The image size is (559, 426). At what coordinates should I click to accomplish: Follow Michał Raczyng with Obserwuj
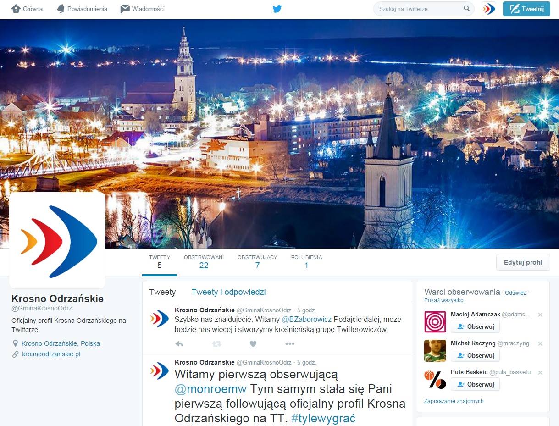click(x=475, y=355)
